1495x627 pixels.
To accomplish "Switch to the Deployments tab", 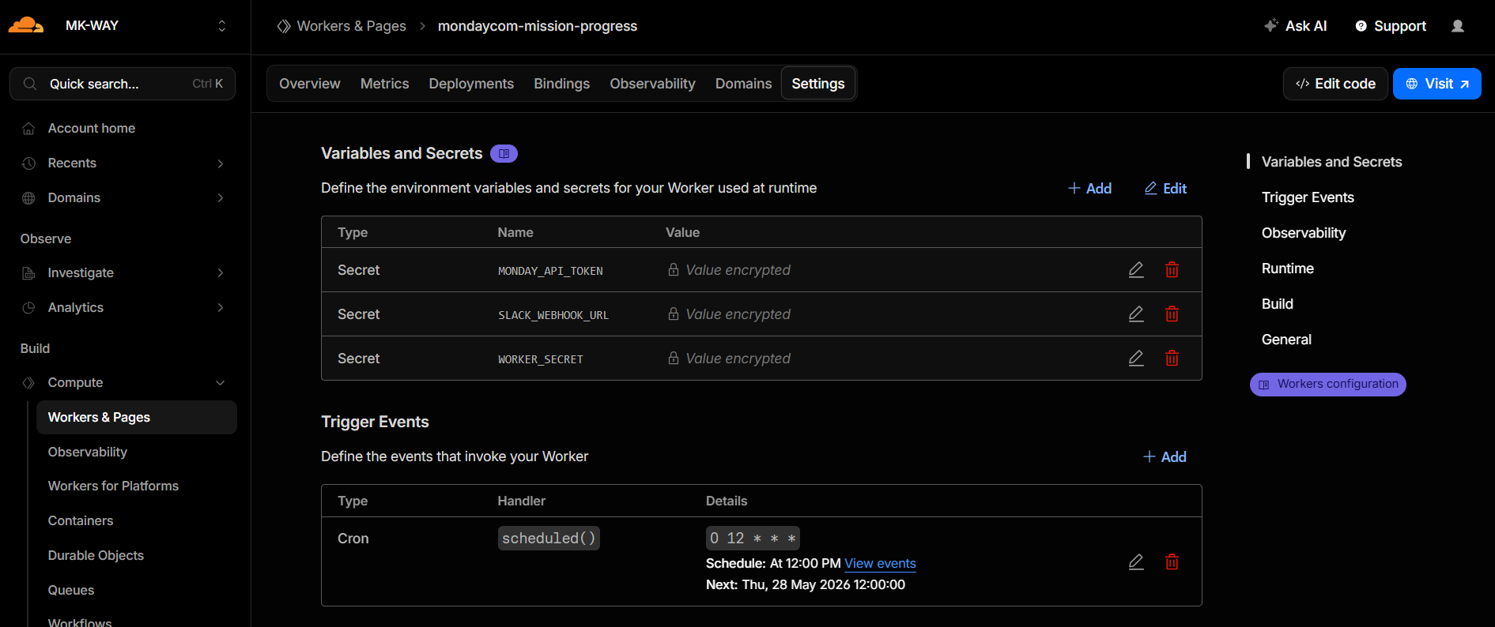I will 471,84.
